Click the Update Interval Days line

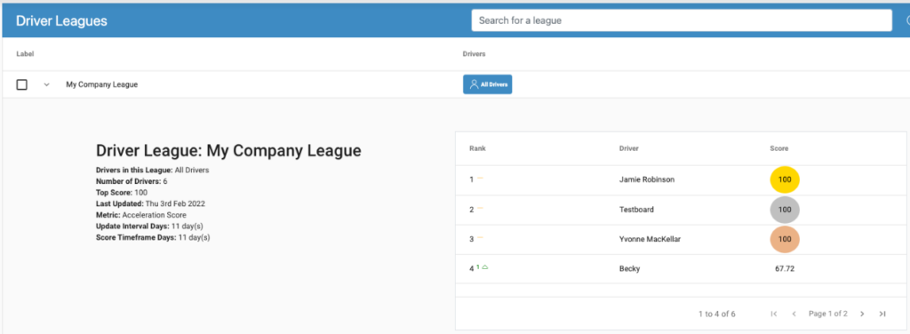coord(149,227)
